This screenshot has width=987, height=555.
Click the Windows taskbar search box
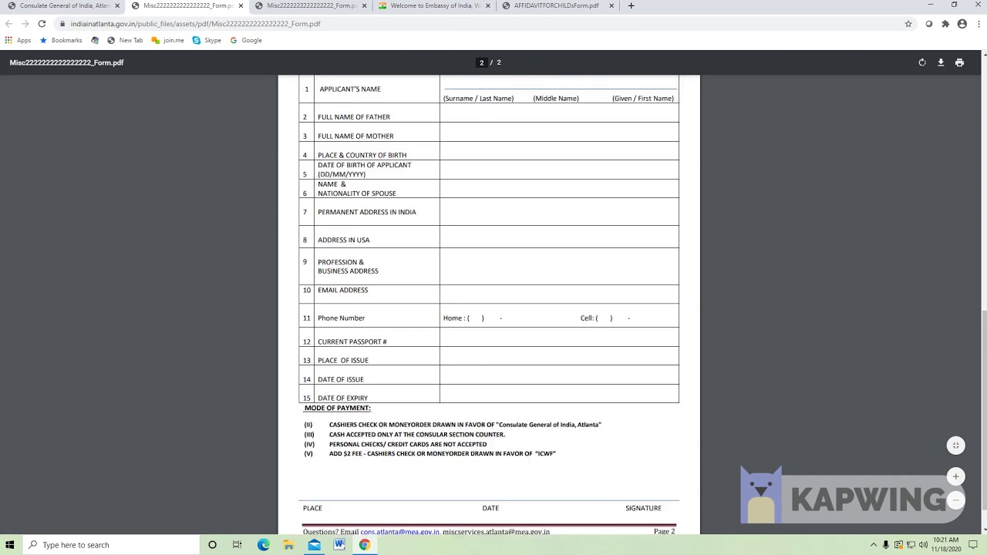click(x=110, y=545)
